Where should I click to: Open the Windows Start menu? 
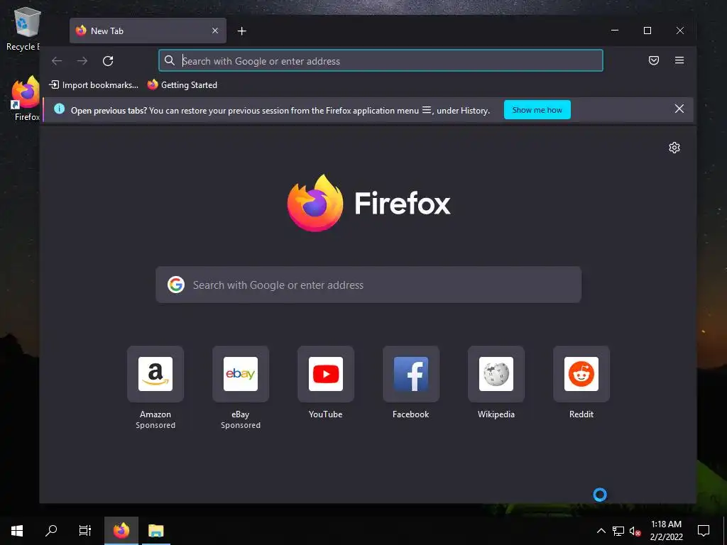click(x=17, y=531)
